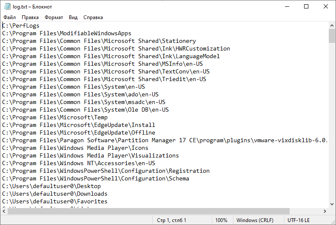The height and width of the screenshot is (225, 336).
Task: Click the vertical scrollbar thumb
Action: 332,36
